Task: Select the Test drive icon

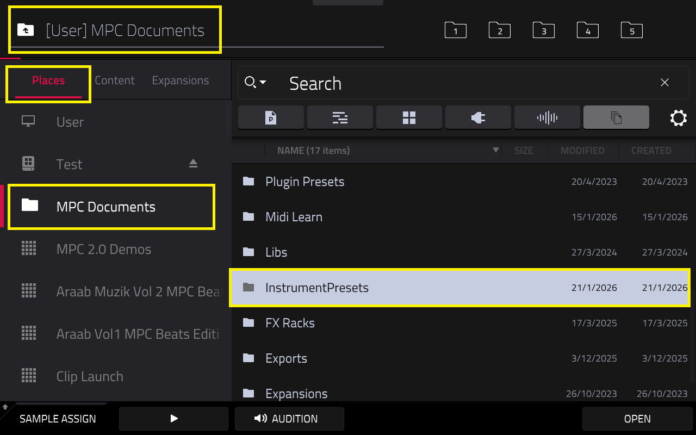Action: coord(28,163)
